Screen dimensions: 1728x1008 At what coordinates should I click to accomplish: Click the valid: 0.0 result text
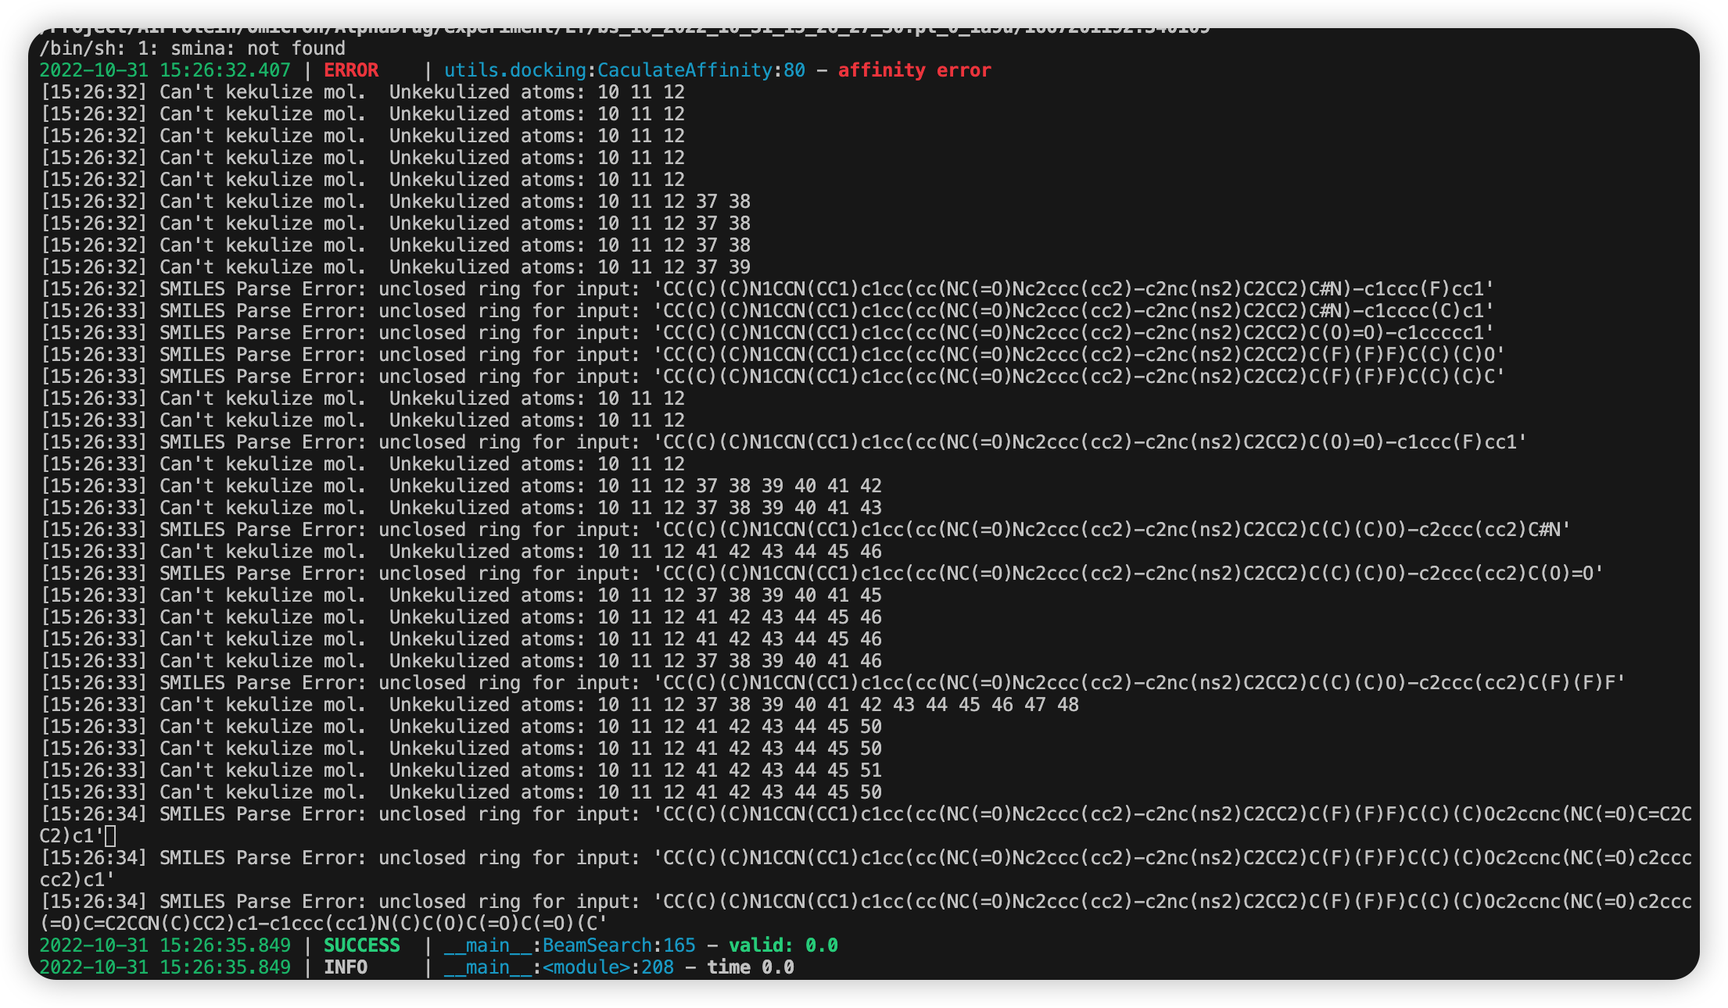click(x=780, y=945)
